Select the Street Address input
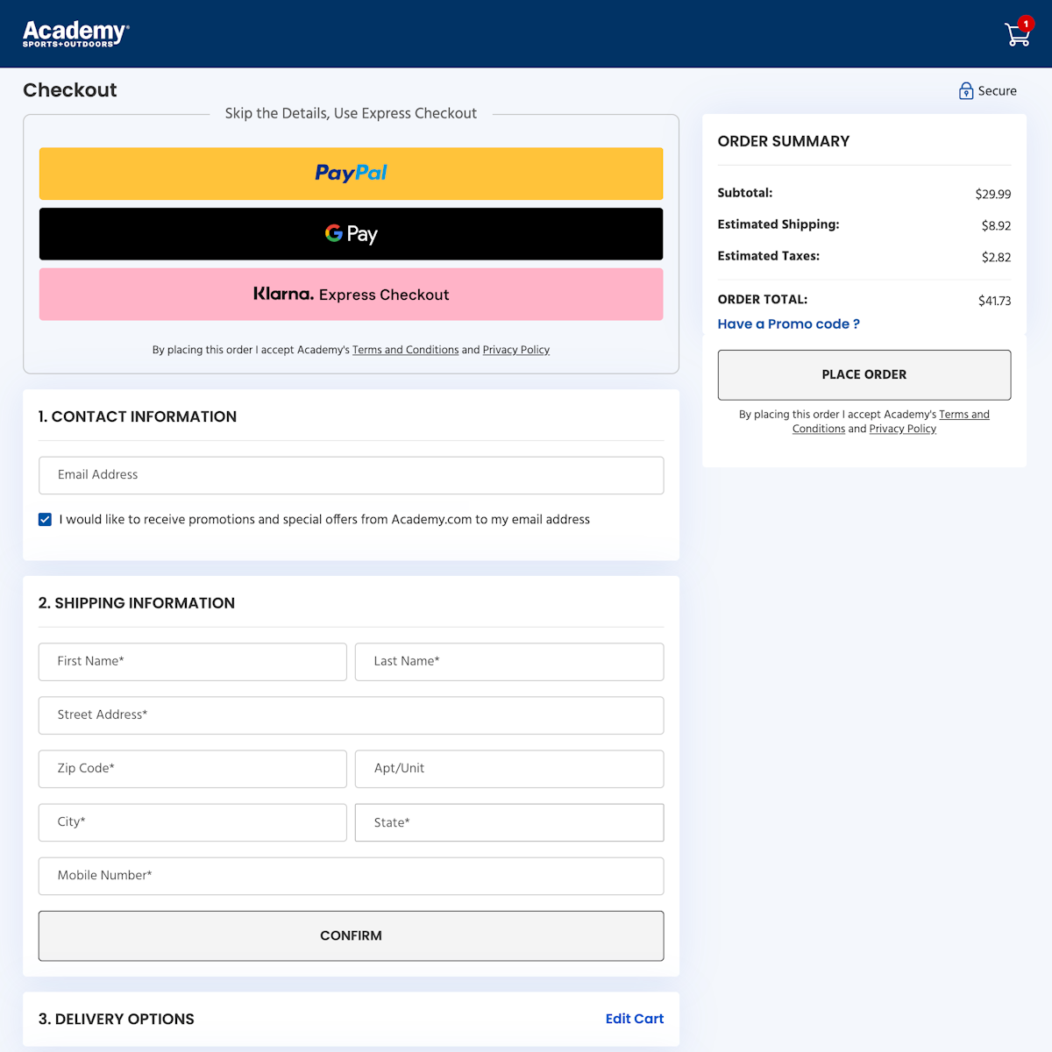The height and width of the screenshot is (1052, 1052). coord(351,715)
